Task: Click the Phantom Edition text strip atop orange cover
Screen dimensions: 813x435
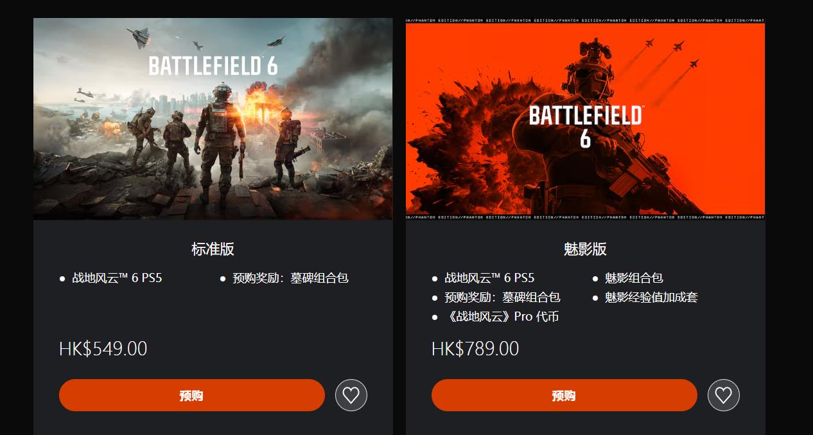Action: (585, 21)
